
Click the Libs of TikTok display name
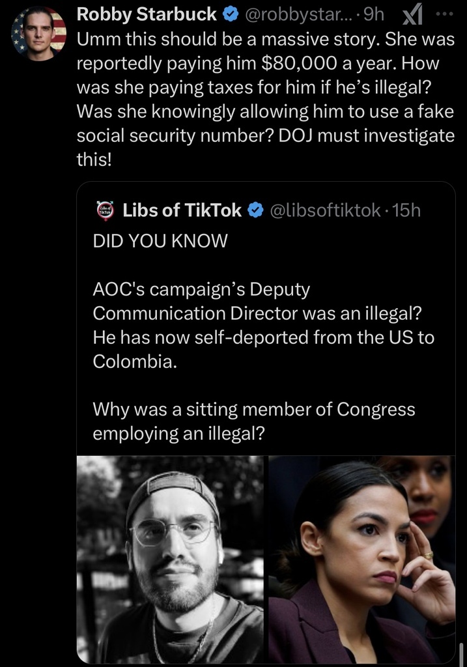[x=182, y=210]
